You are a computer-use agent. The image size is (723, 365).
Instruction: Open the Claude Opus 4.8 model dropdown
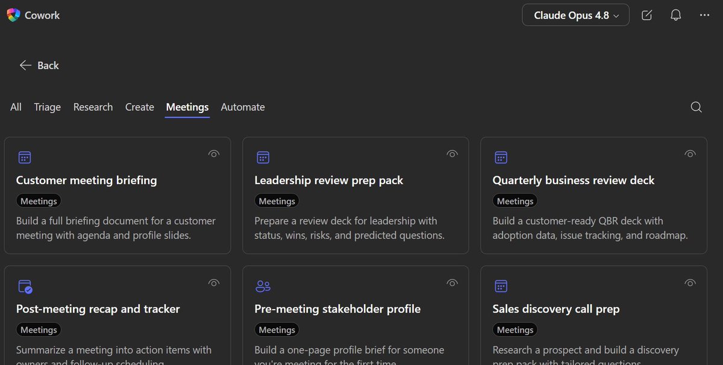[575, 15]
